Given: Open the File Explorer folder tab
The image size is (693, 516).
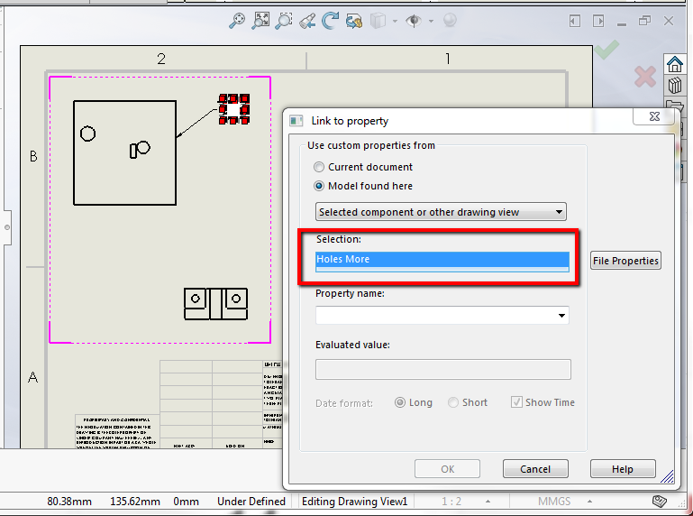Looking at the screenshot, I should (674, 105).
